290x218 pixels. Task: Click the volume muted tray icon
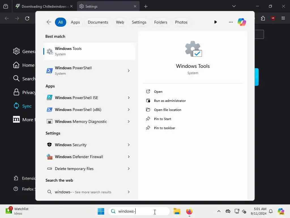pos(244,211)
